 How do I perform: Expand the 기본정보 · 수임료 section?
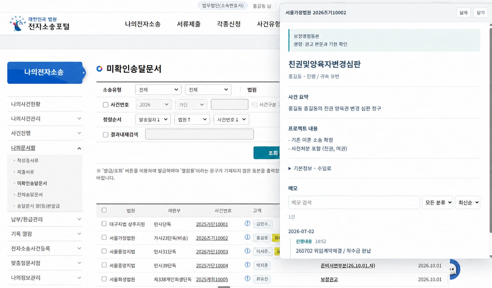310,168
